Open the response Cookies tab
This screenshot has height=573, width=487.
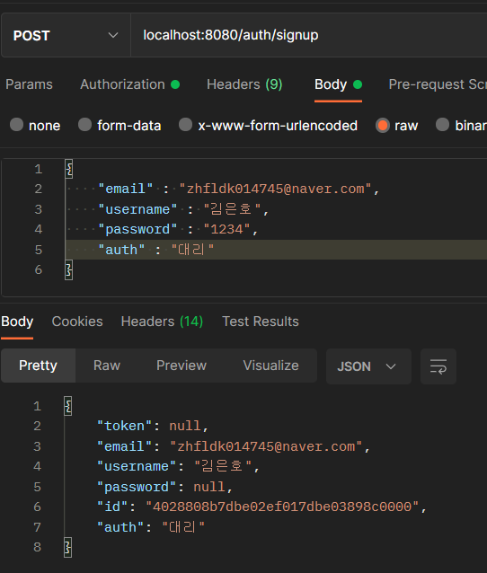pyautogui.click(x=77, y=322)
